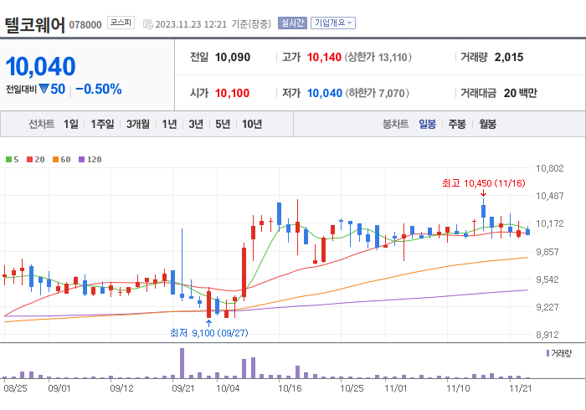Image resolution: width=586 pixels, height=410 pixels.
Task: Switch to the 주봉 candle chart
Action: pos(457,124)
